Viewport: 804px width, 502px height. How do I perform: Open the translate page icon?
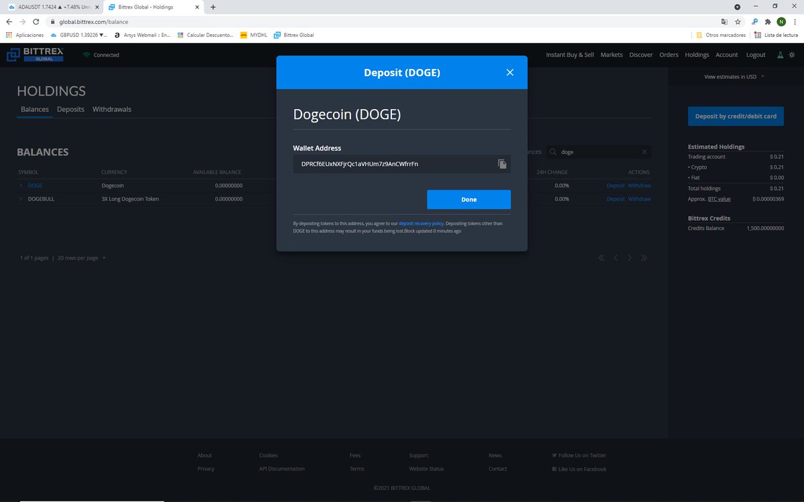tap(724, 21)
